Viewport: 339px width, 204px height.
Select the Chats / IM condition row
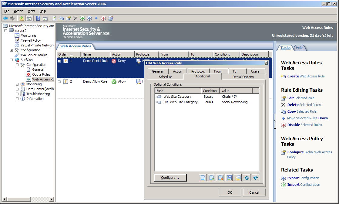[207, 97]
